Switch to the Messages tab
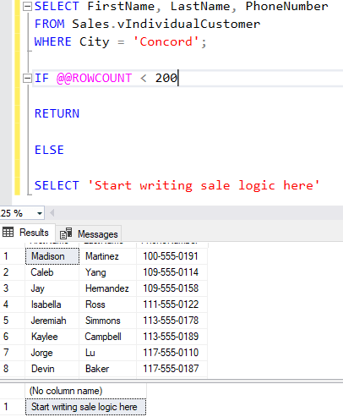The image size is (343, 417). [89, 234]
